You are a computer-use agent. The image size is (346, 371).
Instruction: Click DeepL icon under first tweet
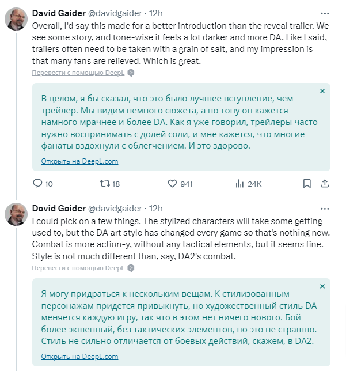(x=131, y=73)
